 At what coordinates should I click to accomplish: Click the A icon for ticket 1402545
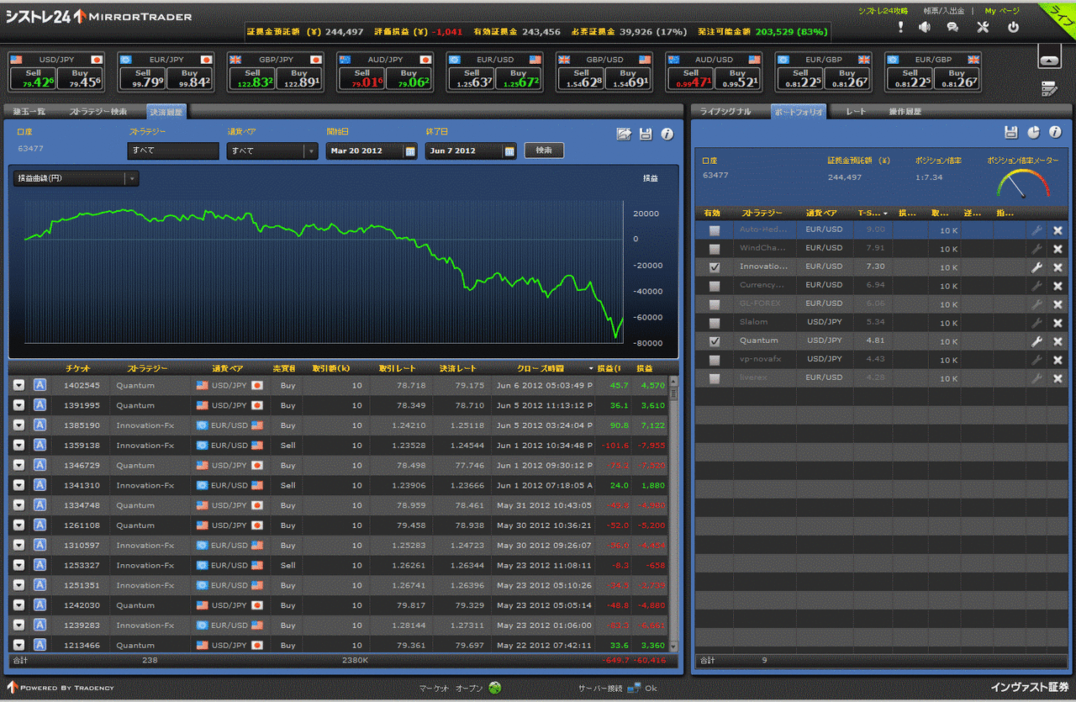pos(40,385)
